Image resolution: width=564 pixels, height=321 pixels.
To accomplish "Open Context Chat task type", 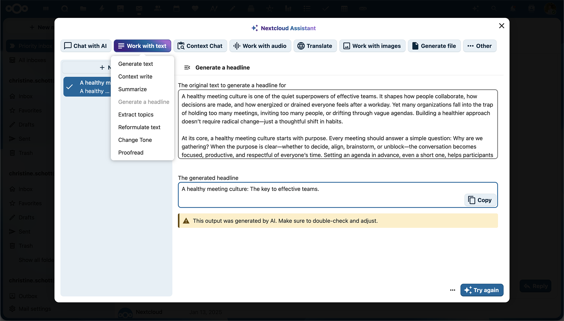I will coord(200,46).
